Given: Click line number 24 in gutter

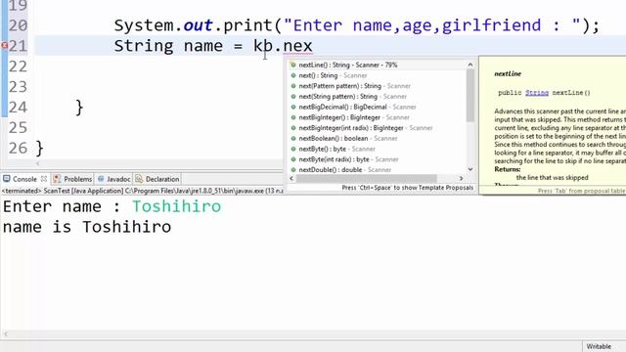Looking at the screenshot, I should click(x=18, y=108).
